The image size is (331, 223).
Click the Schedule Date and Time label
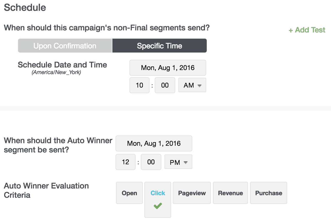click(x=62, y=65)
